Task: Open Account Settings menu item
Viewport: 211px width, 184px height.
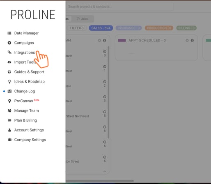Action: (29, 130)
